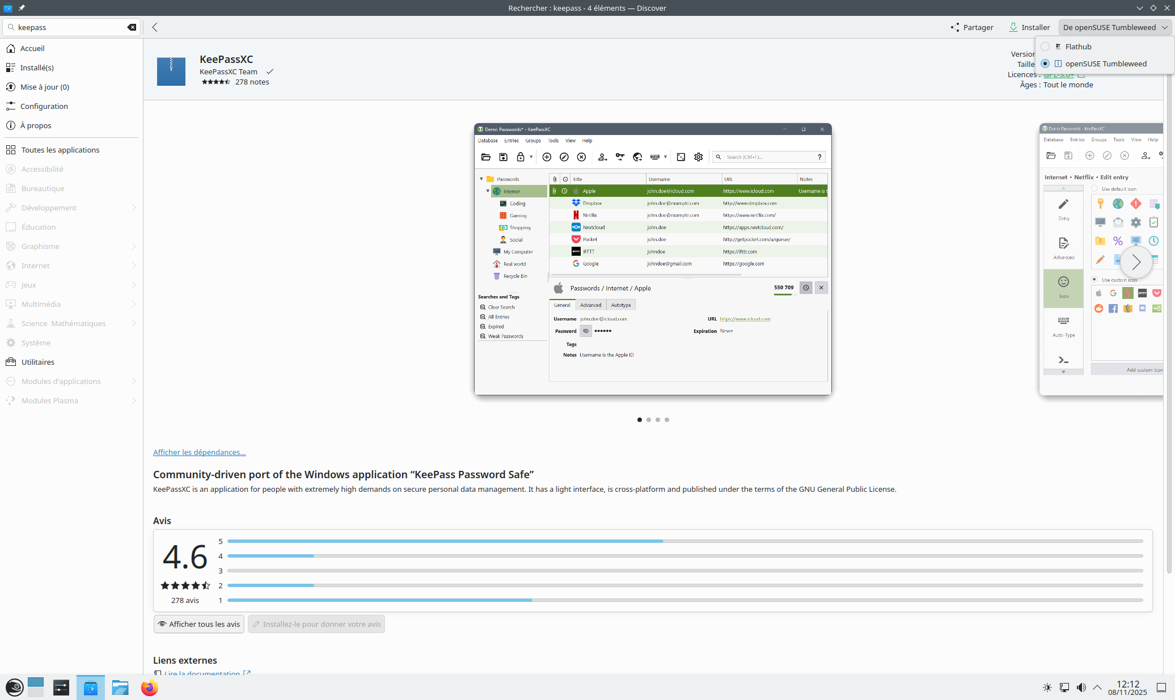Open the Installé(s) section
This screenshot has height=700, width=1175.
click(x=37, y=68)
